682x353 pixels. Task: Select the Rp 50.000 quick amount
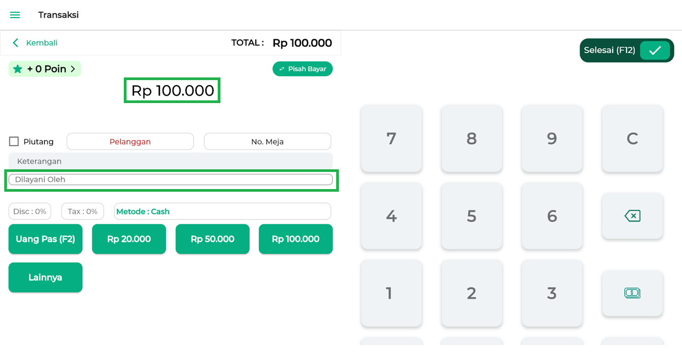click(x=212, y=239)
